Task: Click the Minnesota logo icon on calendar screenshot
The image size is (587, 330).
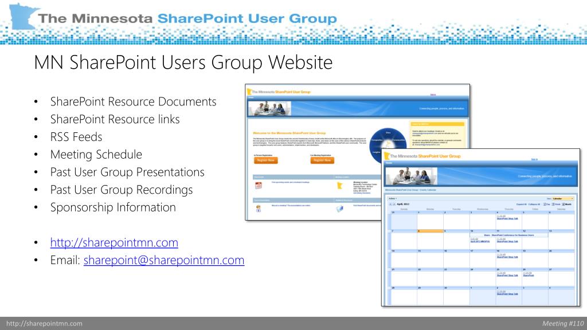Action: point(387,156)
